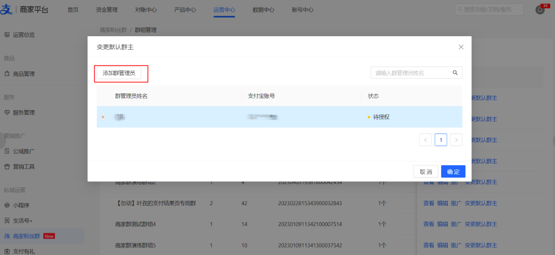
Task: Go to the previous page arrow
Action: point(425,140)
